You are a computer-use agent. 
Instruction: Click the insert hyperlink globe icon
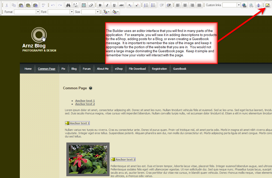244,5
